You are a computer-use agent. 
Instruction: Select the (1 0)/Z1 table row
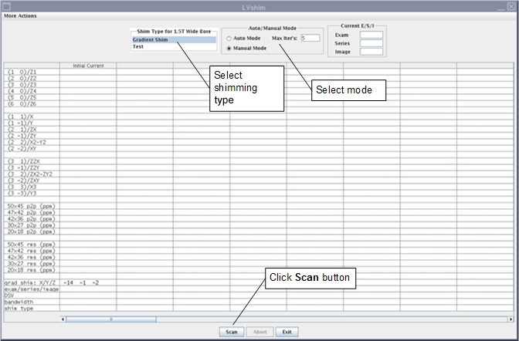31,72
